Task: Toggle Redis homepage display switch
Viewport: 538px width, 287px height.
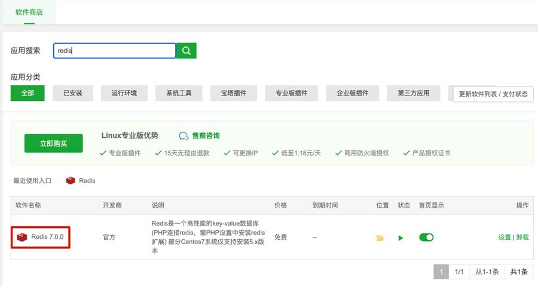Action: coord(426,237)
